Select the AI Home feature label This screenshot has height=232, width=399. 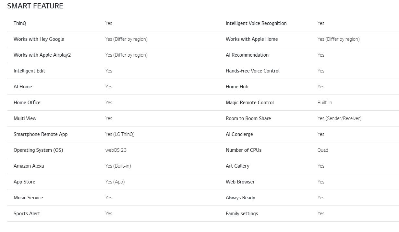tap(23, 87)
